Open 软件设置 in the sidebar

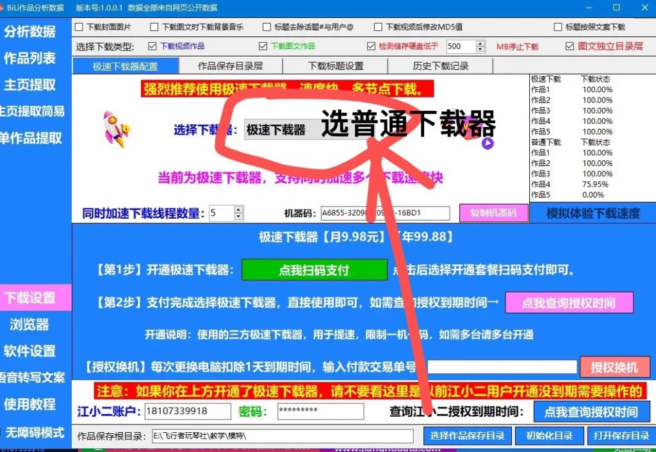30,351
